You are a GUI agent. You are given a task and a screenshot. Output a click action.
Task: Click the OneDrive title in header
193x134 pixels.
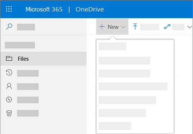[90, 9]
